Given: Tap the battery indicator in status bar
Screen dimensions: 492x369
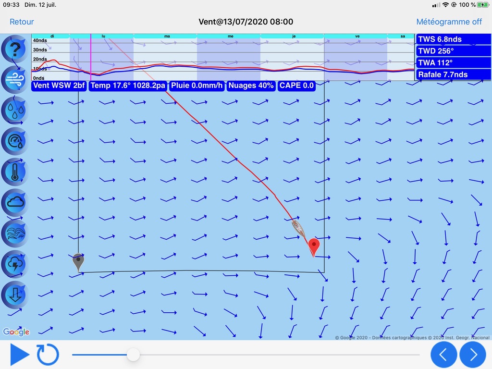Looking at the screenshot, I should 482,5.
